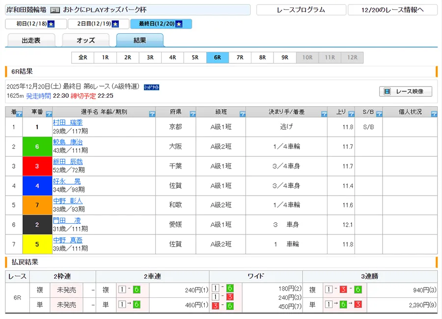Screen dimensions: 442x319
Task: Open racer 飯田 辰哉 profile link
Action: coord(68,162)
